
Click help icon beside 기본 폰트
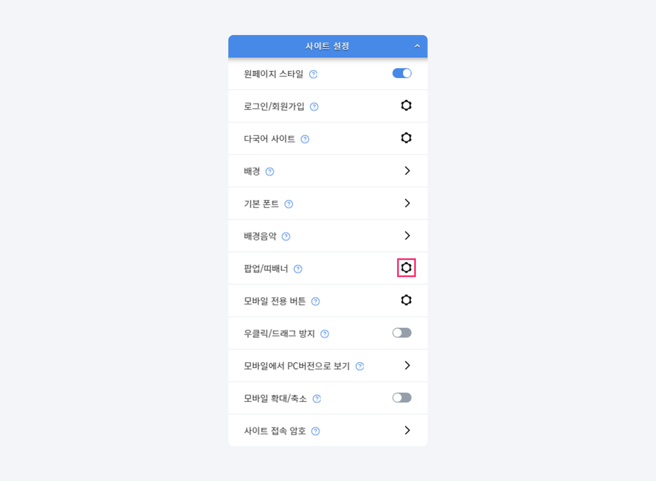pyautogui.click(x=289, y=204)
